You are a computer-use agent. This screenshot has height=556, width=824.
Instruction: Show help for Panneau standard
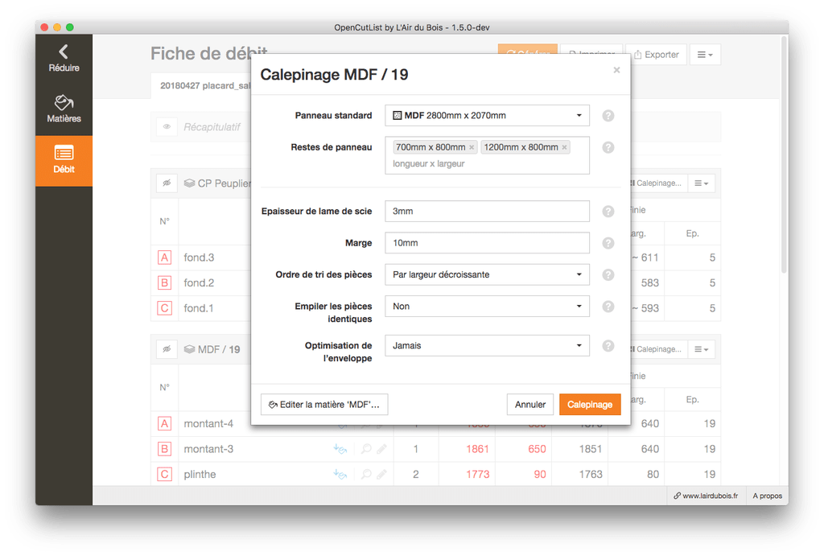click(x=608, y=116)
